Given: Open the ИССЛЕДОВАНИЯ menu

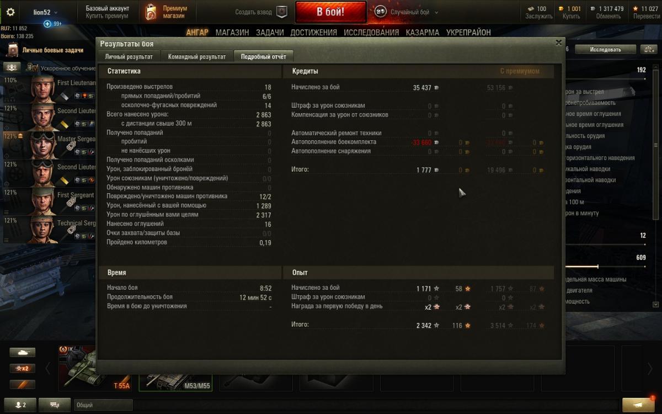Looking at the screenshot, I should pyautogui.click(x=371, y=33).
